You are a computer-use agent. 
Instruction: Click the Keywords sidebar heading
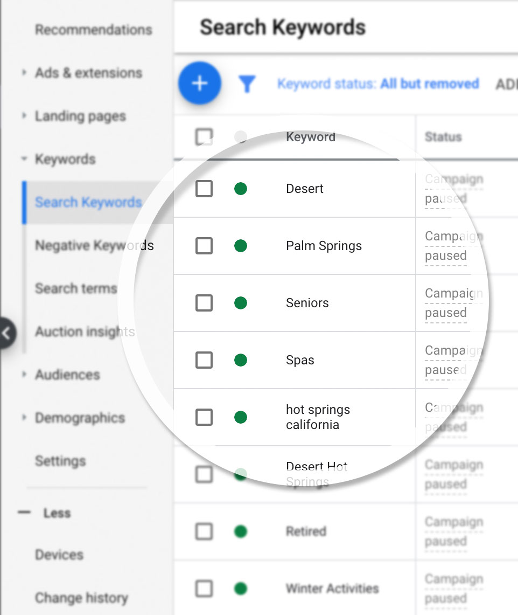tap(65, 159)
